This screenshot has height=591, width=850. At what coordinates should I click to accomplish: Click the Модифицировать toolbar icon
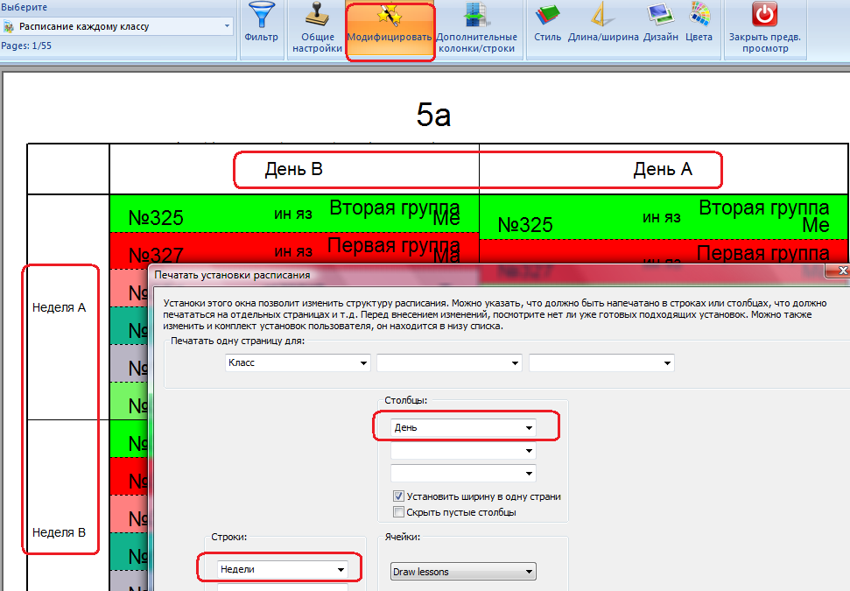coord(390,16)
